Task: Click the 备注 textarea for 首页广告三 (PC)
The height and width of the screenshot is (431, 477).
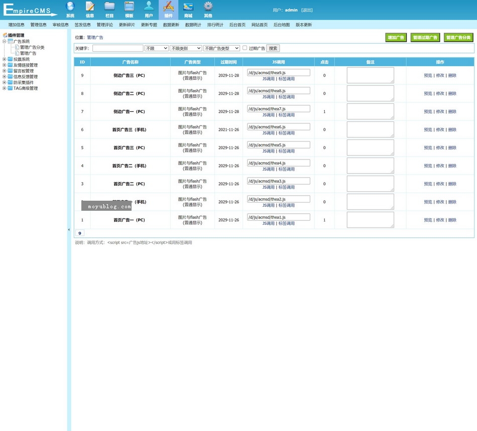Action: (x=371, y=148)
